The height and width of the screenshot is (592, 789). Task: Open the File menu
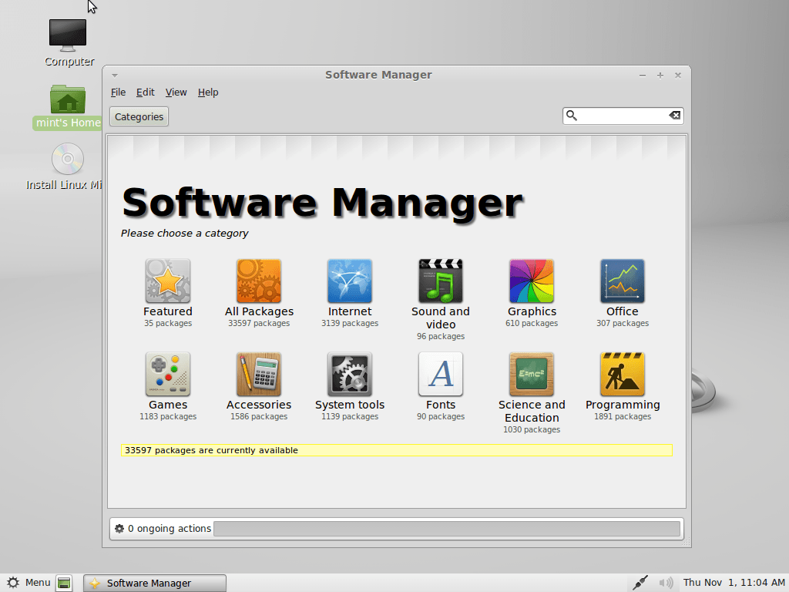pyautogui.click(x=118, y=92)
